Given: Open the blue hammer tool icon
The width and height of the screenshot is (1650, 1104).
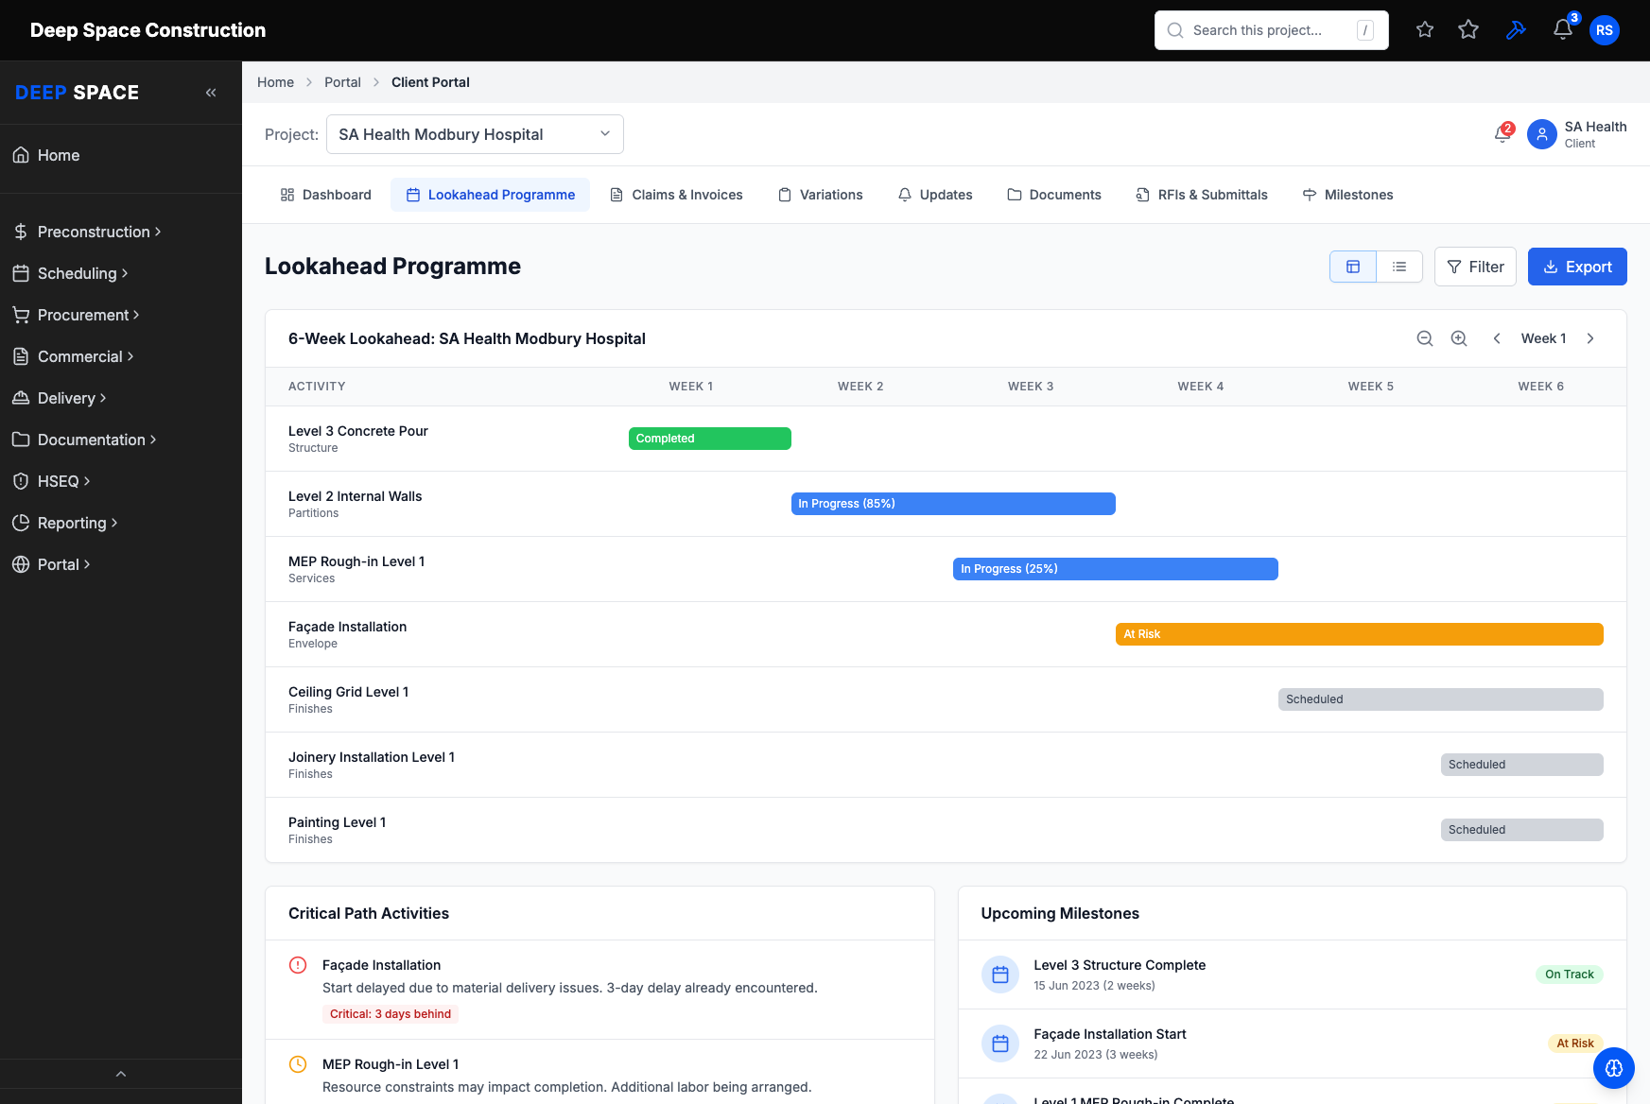Looking at the screenshot, I should coord(1516,30).
